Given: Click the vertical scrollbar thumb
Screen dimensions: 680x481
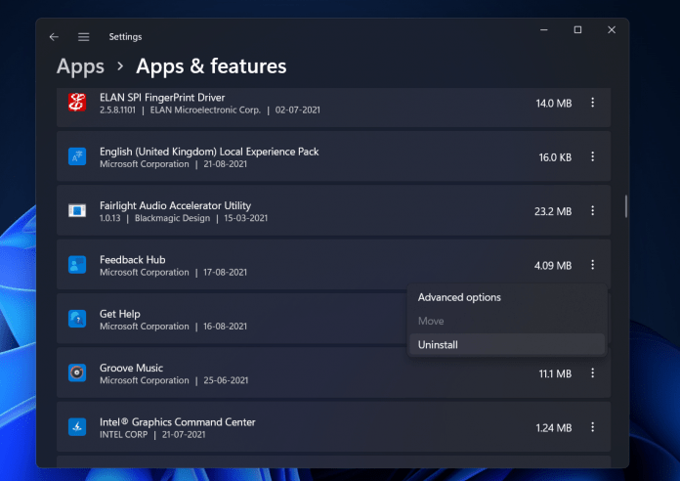Looking at the screenshot, I should click(625, 206).
